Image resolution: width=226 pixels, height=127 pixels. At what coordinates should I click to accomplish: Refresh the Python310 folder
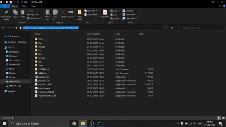click(172, 28)
